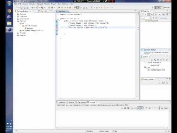Click the Search flashlight toolbar icon
The height and width of the screenshot is (133, 177).
coord(65,7)
